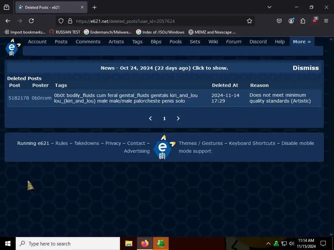Open tracking protection shield icon
Viewport: 334px width, 250px height.
coord(61,21)
